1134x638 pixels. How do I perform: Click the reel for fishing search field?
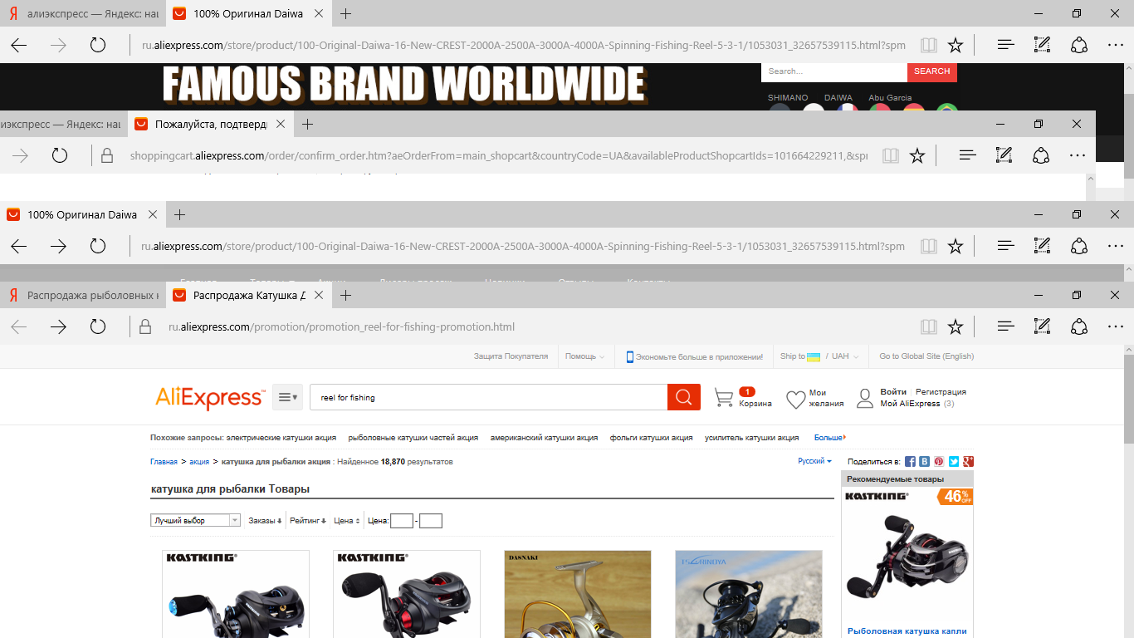tap(488, 397)
